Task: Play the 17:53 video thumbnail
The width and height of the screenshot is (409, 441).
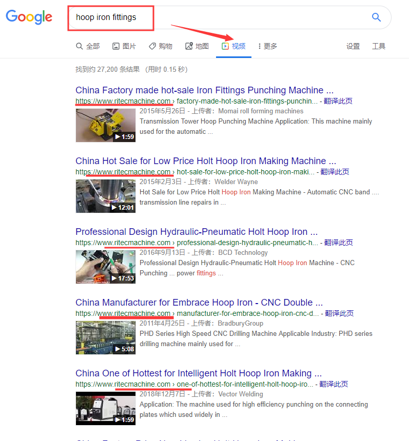Action: click(106, 267)
